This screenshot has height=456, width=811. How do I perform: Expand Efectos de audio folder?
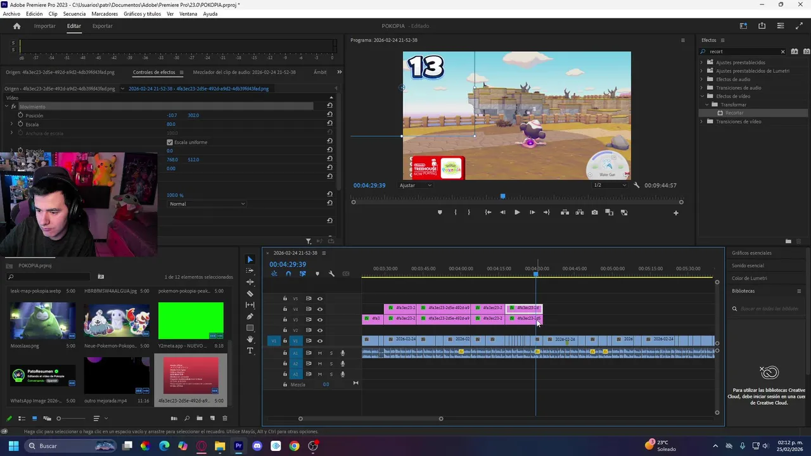pyautogui.click(x=701, y=79)
